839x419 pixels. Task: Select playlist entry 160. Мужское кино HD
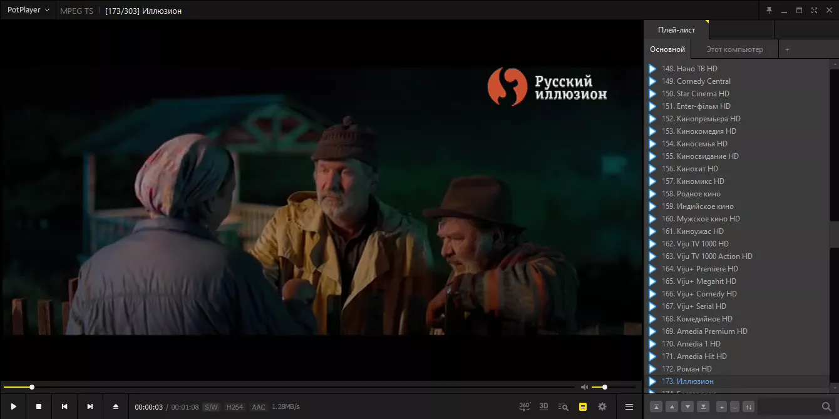pyautogui.click(x=737, y=219)
